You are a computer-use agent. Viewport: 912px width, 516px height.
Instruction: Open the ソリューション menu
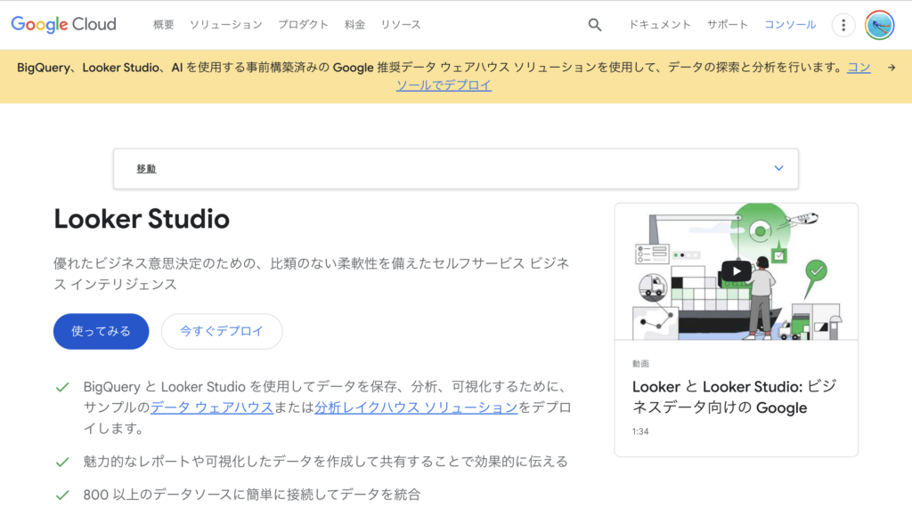click(225, 25)
